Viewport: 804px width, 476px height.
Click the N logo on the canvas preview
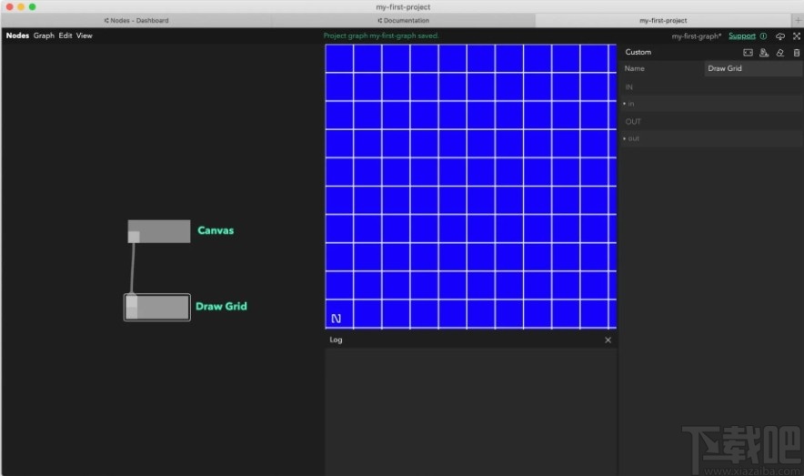pyautogui.click(x=336, y=319)
